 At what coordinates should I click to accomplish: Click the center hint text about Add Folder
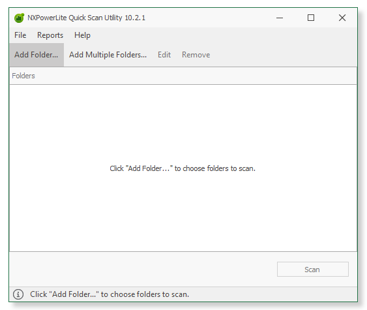tap(183, 168)
